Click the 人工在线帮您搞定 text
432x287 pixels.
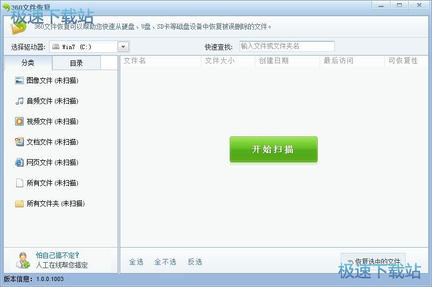[x=61, y=265]
